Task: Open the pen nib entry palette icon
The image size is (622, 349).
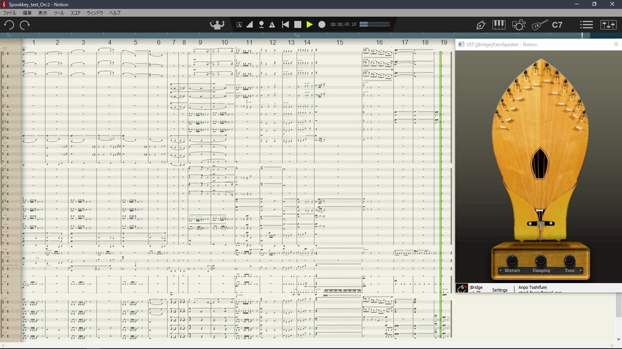Action: pos(481,25)
